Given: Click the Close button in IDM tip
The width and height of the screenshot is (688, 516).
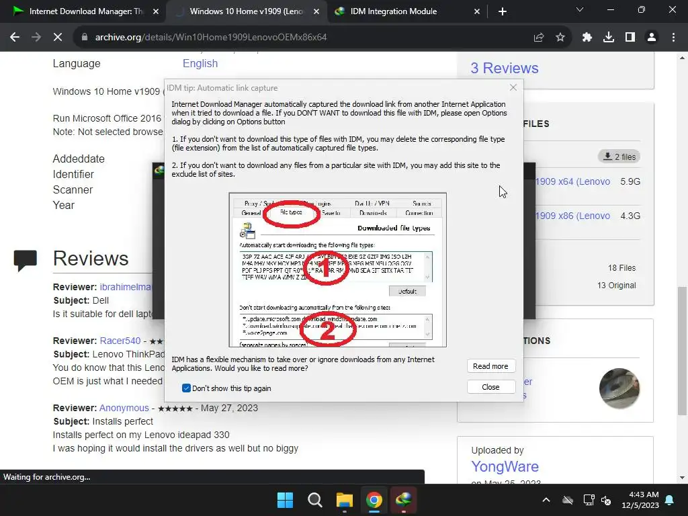Looking at the screenshot, I should pyautogui.click(x=490, y=387).
